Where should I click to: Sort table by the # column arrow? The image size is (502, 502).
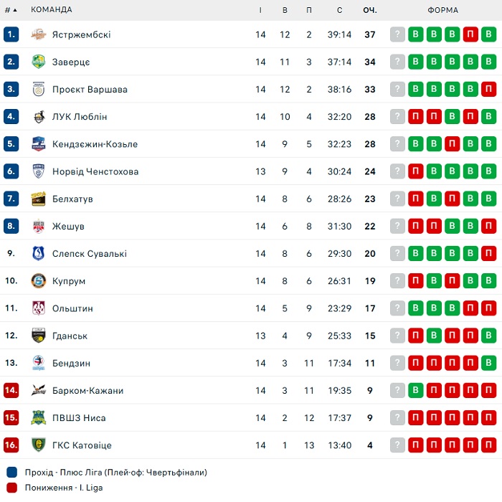15,10
